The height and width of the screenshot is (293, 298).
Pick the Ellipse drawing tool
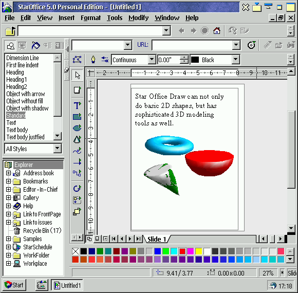coord(77,128)
